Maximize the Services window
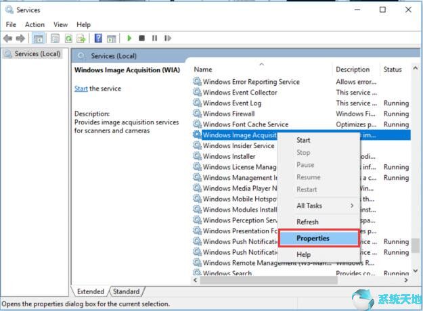The width and height of the screenshot is (423, 311). pos(382,9)
